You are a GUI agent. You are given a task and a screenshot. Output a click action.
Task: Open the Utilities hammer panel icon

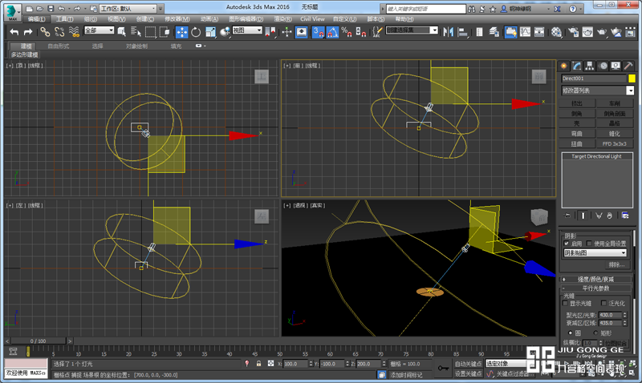coord(630,65)
